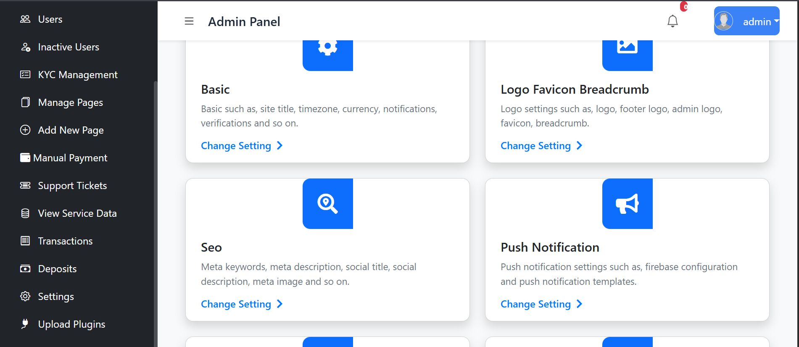Click the Deposits money icon

(25, 269)
